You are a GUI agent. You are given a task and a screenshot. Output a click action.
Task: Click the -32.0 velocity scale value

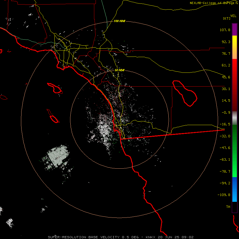pos(225,136)
